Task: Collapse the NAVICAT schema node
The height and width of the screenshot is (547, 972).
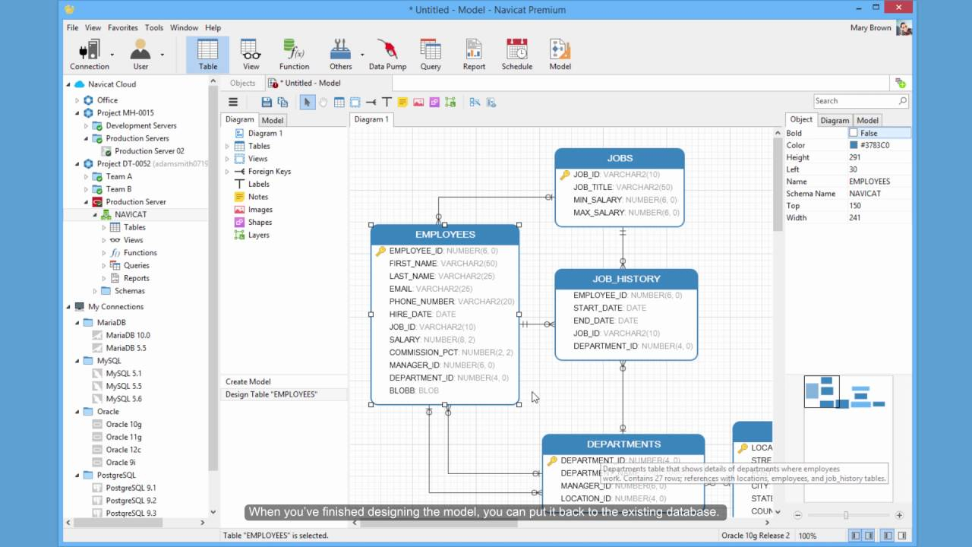Action: [x=95, y=214]
